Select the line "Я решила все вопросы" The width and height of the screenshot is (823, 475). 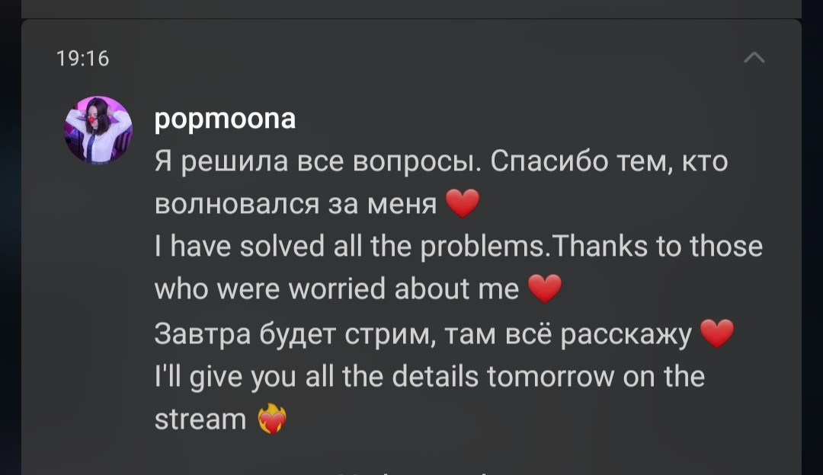318,161
